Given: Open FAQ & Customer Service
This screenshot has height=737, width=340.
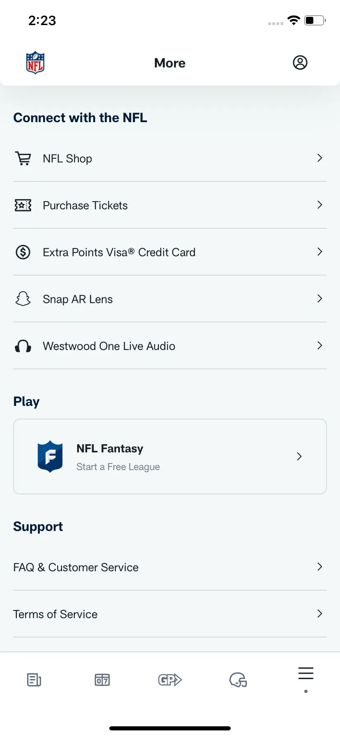Looking at the screenshot, I should pyautogui.click(x=170, y=567).
